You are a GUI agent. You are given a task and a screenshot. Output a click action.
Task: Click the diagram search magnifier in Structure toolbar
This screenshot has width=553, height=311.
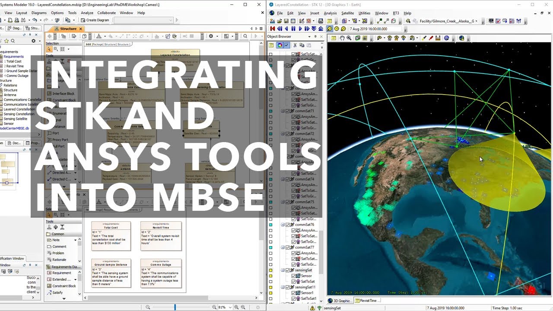245,36
